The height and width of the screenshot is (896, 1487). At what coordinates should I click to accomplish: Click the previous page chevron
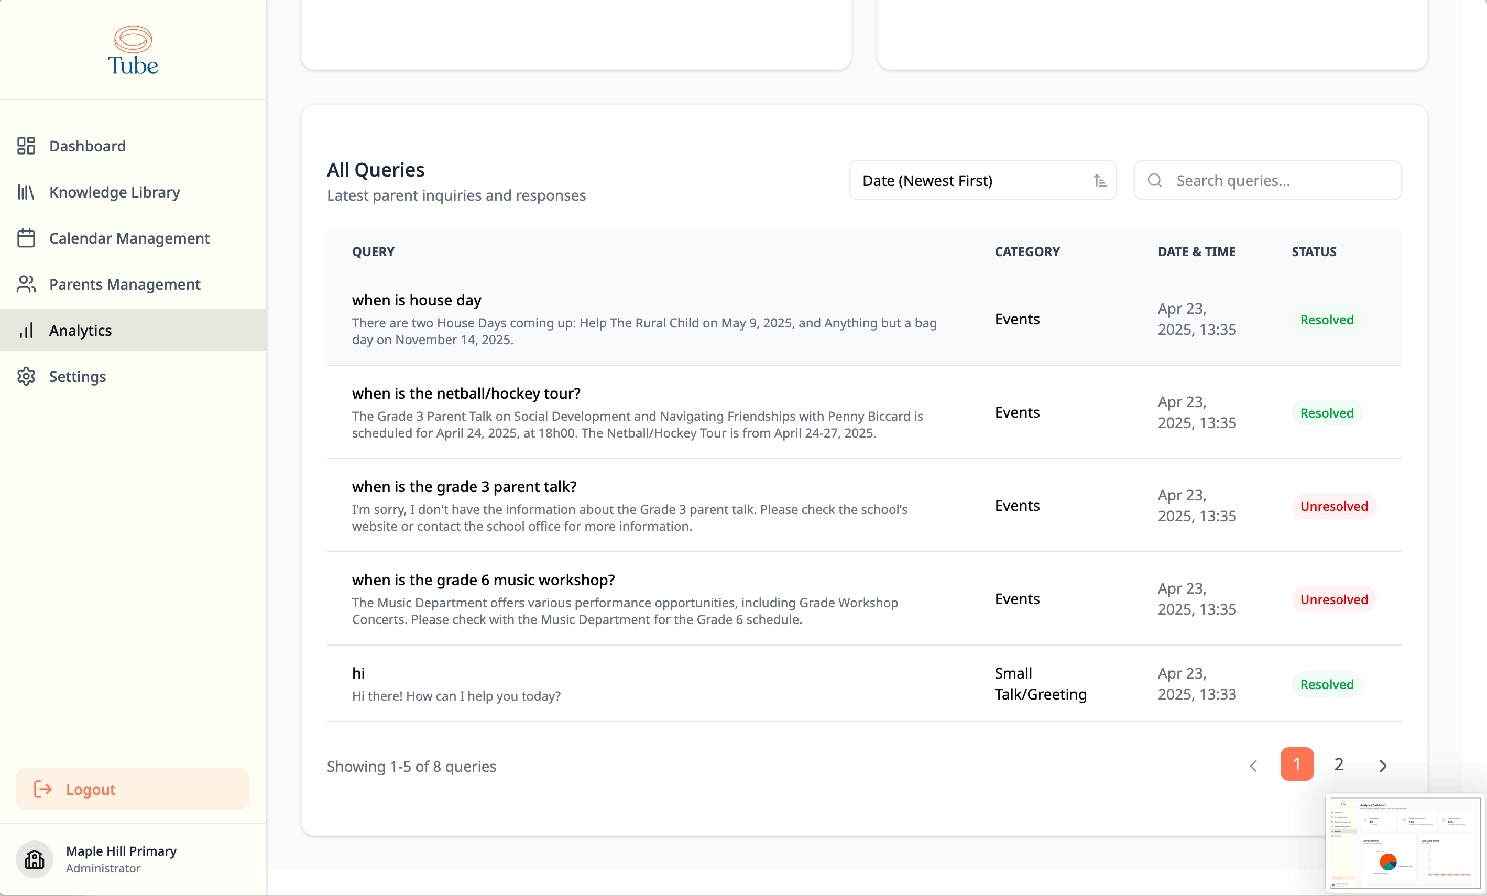pyautogui.click(x=1253, y=766)
